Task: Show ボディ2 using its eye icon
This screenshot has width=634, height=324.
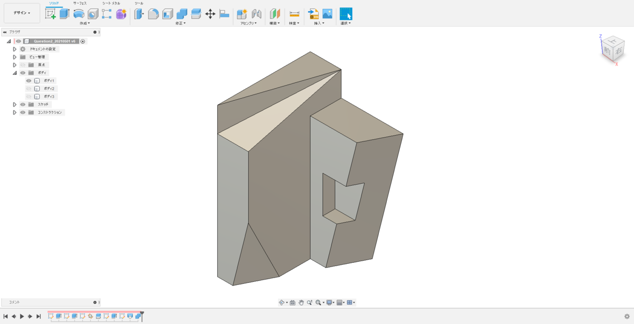Action: tap(29, 89)
